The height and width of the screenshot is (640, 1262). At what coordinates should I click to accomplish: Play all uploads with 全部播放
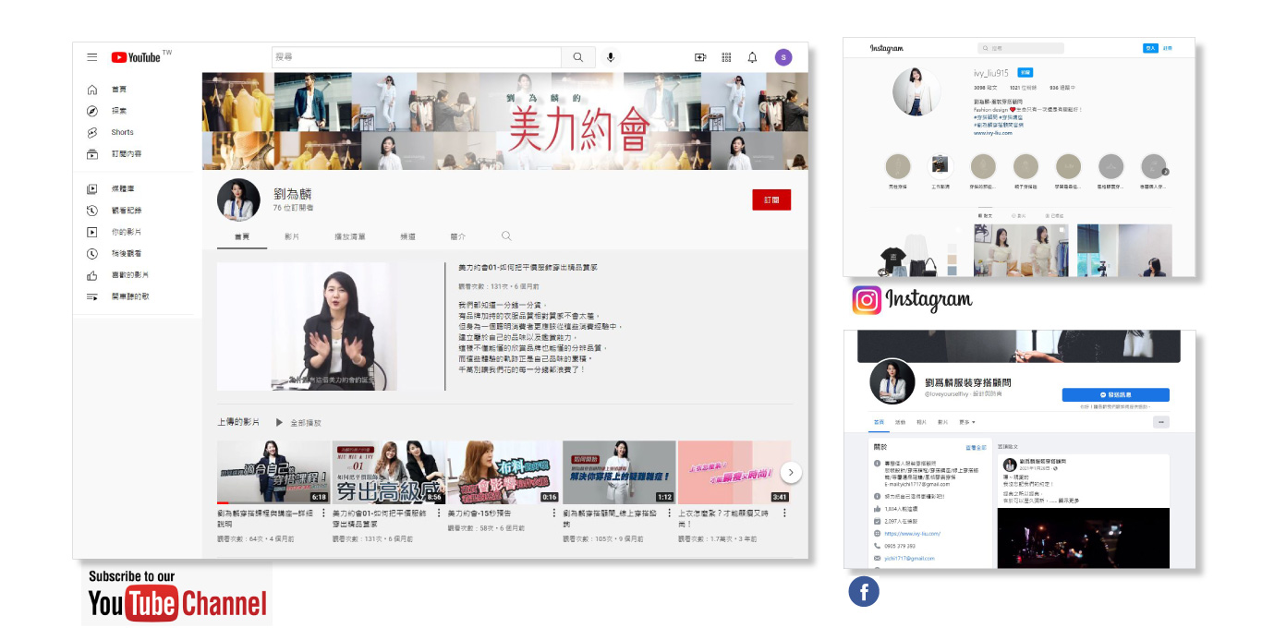click(x=298, y=423)
